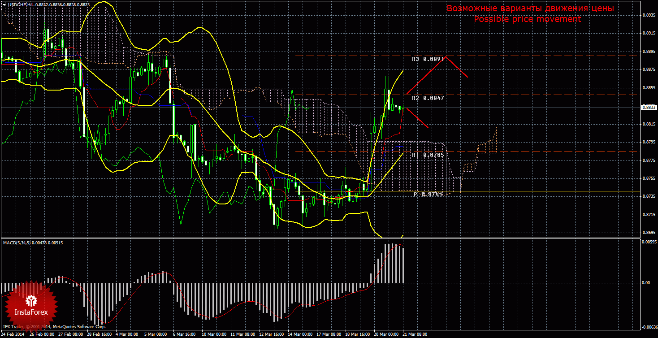Viewport: 658px width, 338px height.
Task: Click the MACD scale value -0.00636
Action: coord(649,326)
